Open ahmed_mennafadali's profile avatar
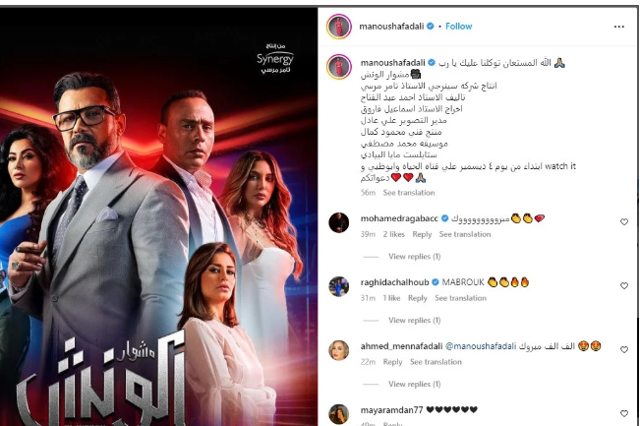Screen dimensions: 640x426 339,350
